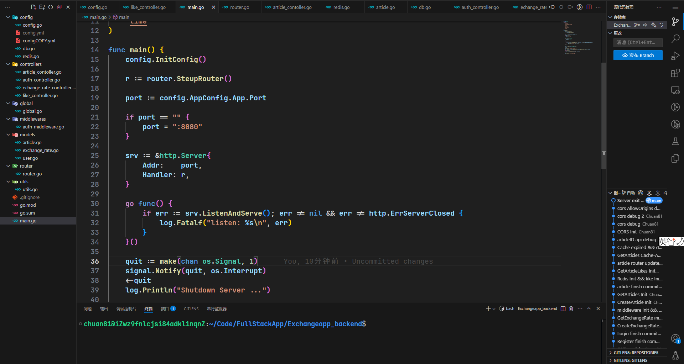Toggle automatic graph branch filter
Viewport: 684px width, 364px height.
coord(628,193)
